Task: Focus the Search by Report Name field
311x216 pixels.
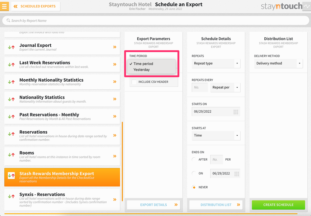Action: tap(155, 21)
